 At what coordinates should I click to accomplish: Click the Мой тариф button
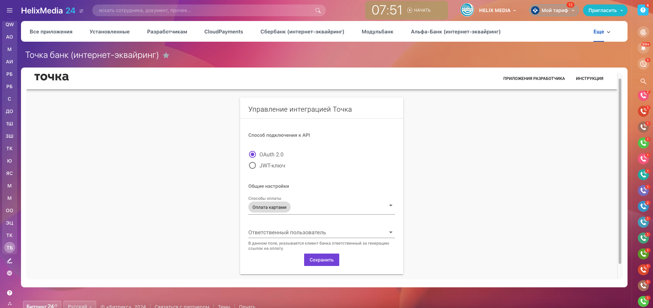[554, 10]
